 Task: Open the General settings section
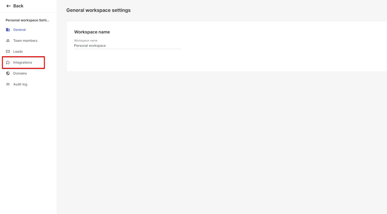[19, 30]
